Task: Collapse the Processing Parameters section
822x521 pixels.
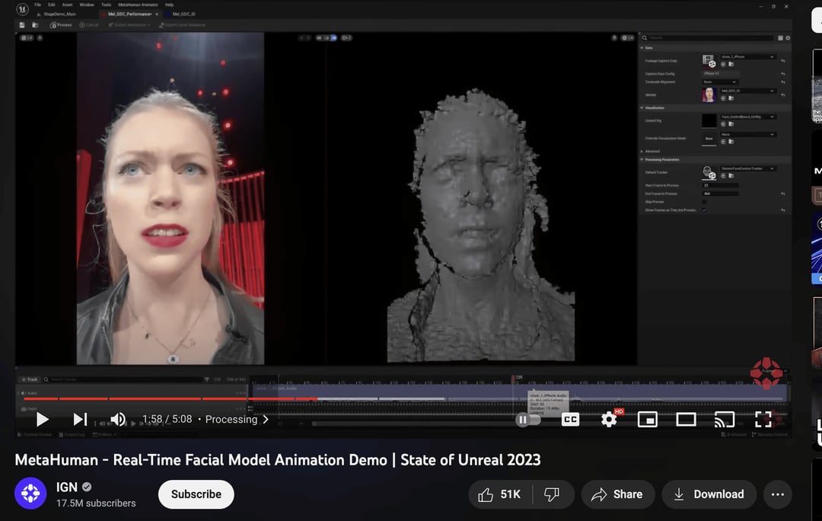Action: tap(642, 159)
